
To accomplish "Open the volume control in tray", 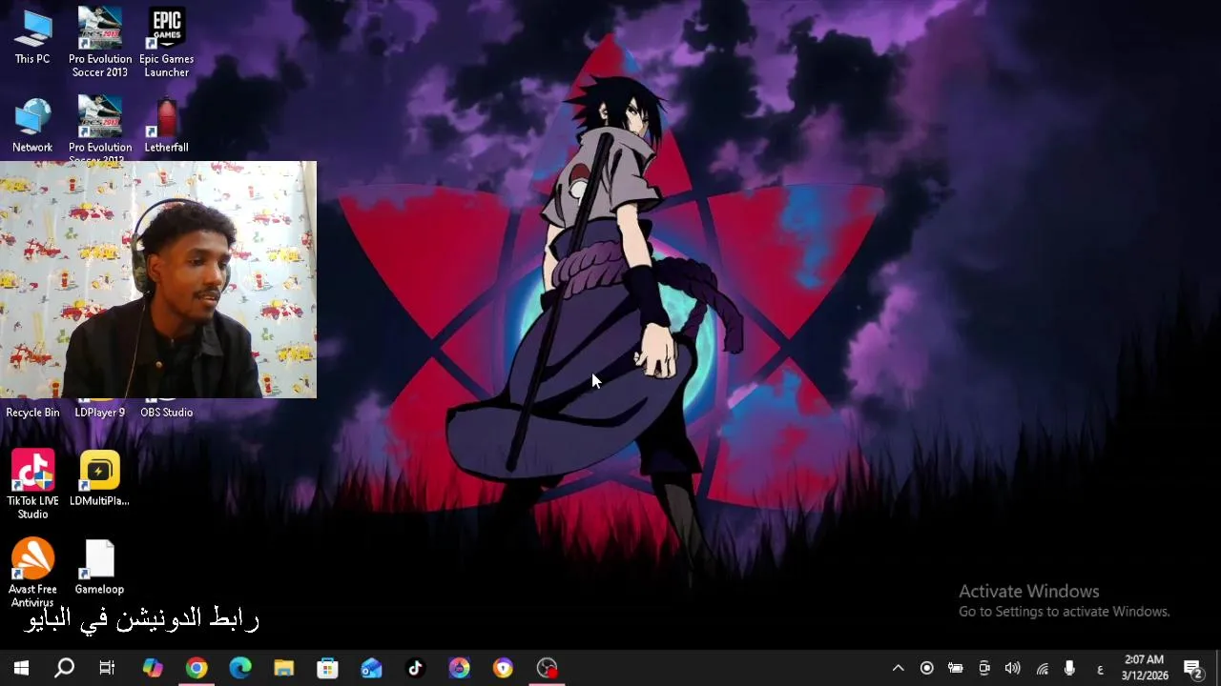I will tap(1013, 668).
